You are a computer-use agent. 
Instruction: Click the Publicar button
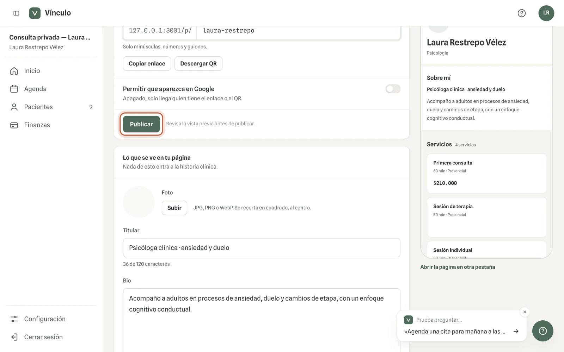pyautogui.click(x=141, y=124)
